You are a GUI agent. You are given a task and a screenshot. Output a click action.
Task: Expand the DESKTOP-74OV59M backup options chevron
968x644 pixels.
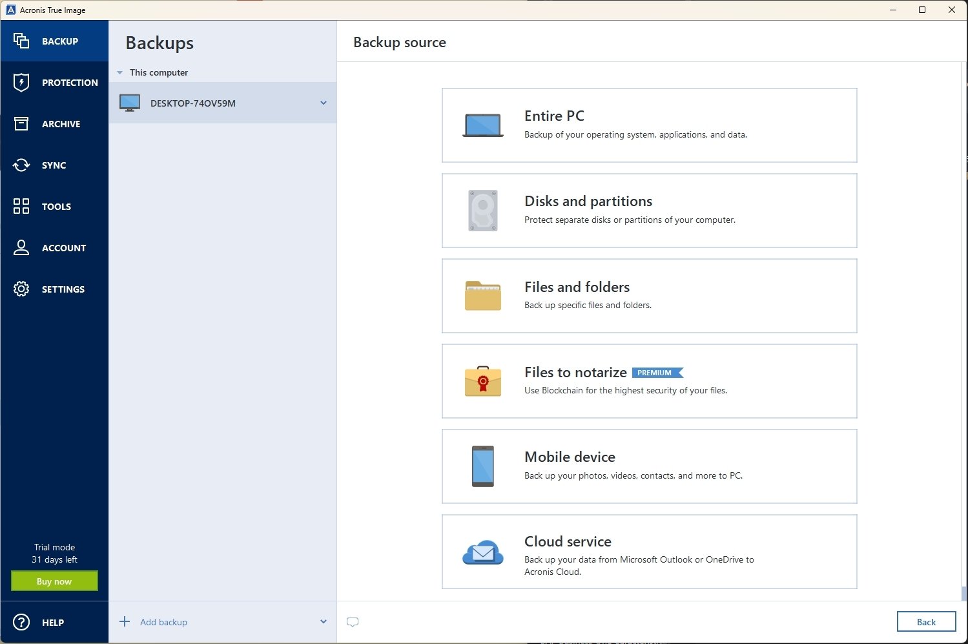tap(324, 103)
